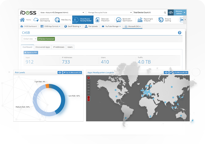Expand Microsoft CAS menu
Viewport: 205px width, 144px height.
point(132,26)
